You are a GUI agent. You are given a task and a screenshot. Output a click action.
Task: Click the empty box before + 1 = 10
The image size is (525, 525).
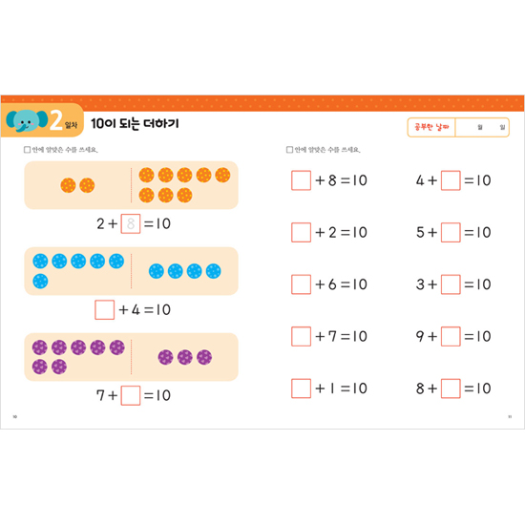tap(301, 388)
